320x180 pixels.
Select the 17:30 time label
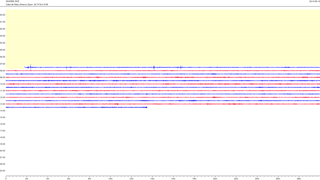(x=3, y=131)
